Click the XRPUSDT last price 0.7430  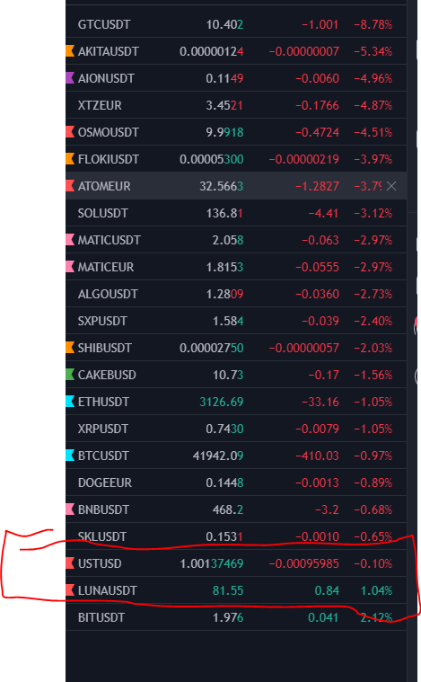click(224, 429)
